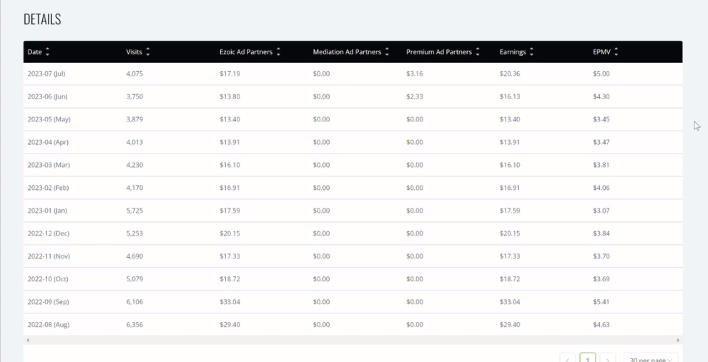Click the 6,356 visits cell
Viewport: 708px width, 362px height.
pos(134,325)
